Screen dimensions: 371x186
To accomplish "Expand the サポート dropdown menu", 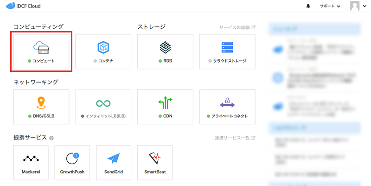I will pyautogui.click(x=330, y=6).
